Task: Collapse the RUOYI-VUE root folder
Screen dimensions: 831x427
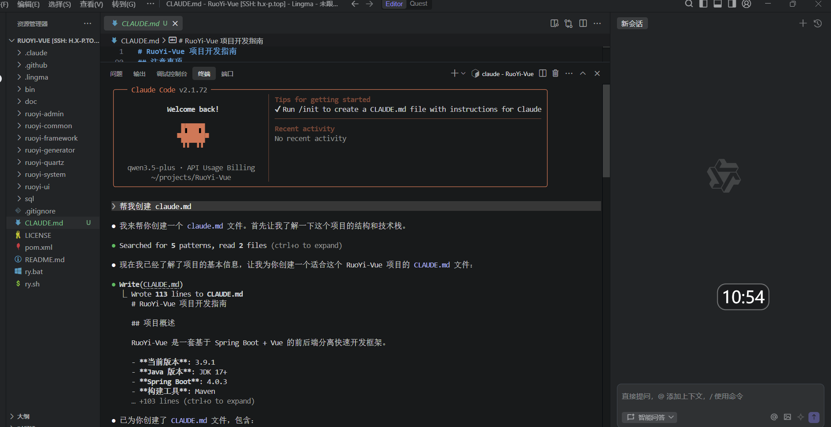Action: 53,41
